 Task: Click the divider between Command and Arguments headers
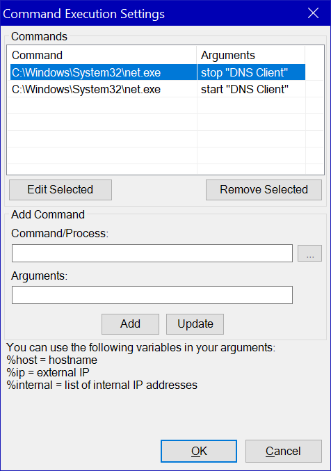(197, 55)
